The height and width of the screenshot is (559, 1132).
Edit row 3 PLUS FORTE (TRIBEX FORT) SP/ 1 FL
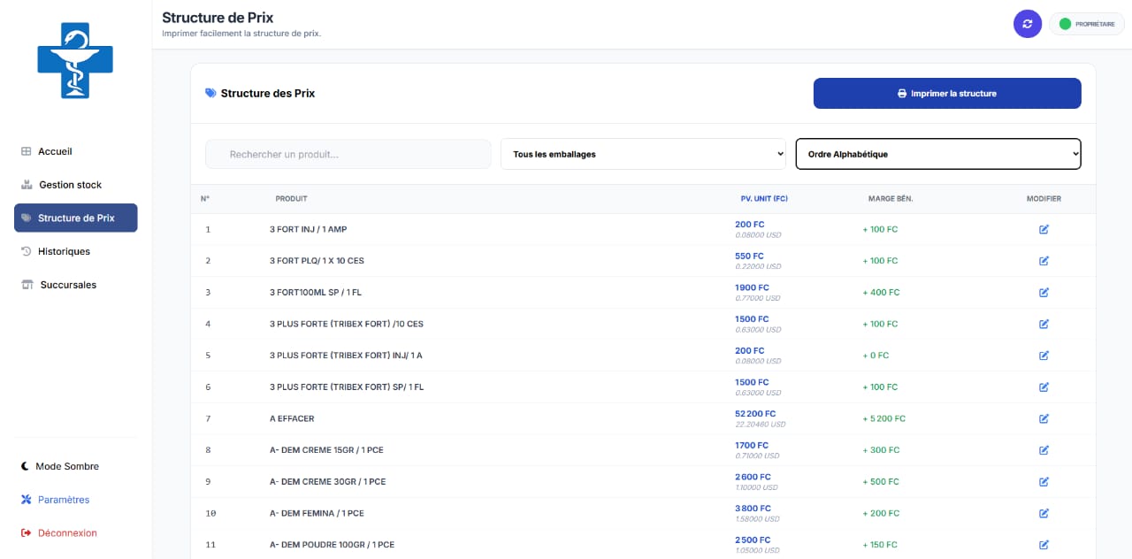pyautogui.click(x=1044, y=387)
